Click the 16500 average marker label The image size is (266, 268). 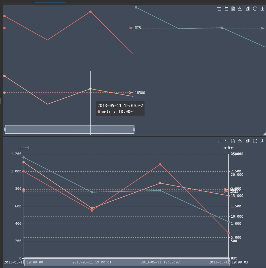(x=140, y=93)
